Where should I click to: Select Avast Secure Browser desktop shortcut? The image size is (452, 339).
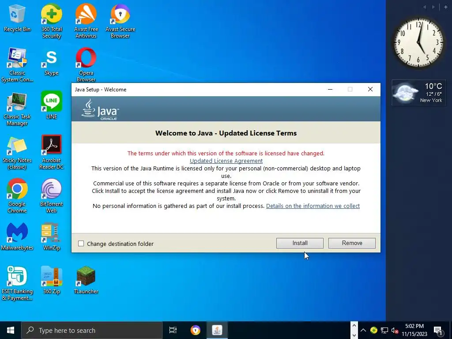pos(120,21)
